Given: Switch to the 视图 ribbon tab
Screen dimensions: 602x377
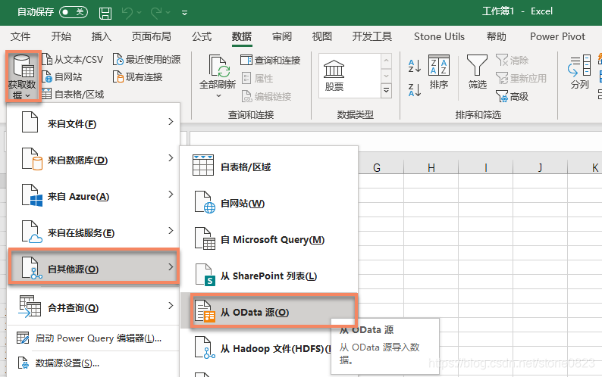Looking at the screenshot, I should point(321,36).
